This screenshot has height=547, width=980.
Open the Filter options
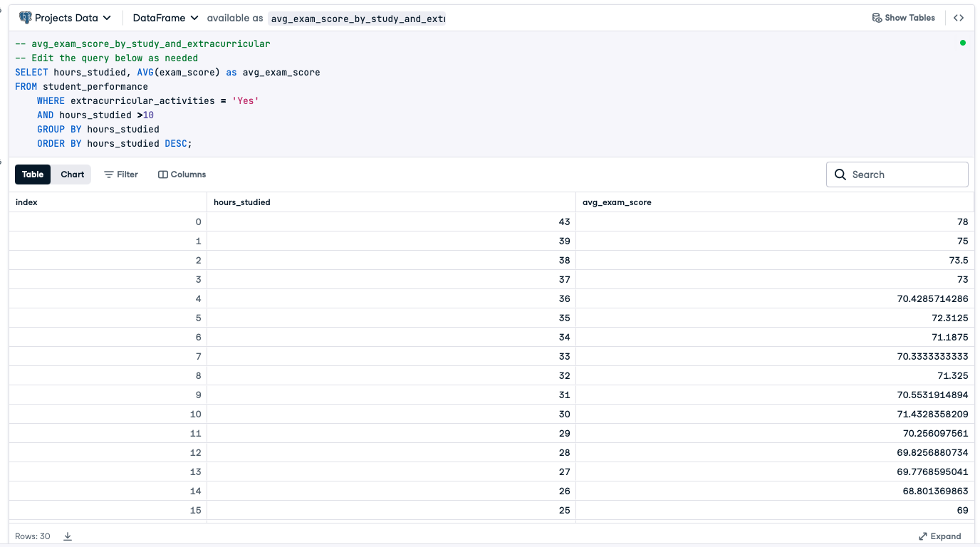tap(121, 174)
